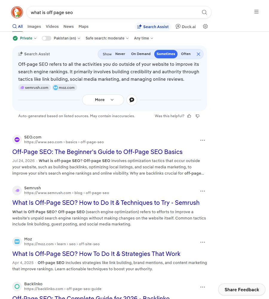Open Backlinko Complete Guide link

(x=91, y=297)
